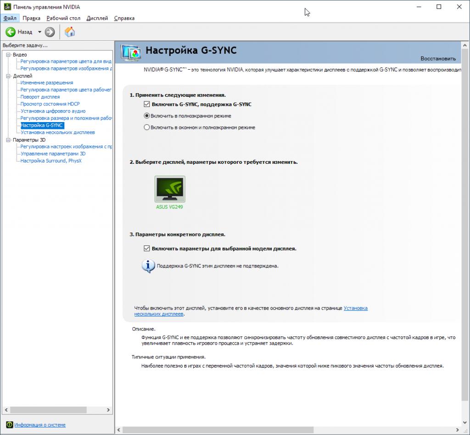Image resolution: width=470 pixels, height=435 pixels.
Task: Open the Правка menu
Action: tap(32, 18)
